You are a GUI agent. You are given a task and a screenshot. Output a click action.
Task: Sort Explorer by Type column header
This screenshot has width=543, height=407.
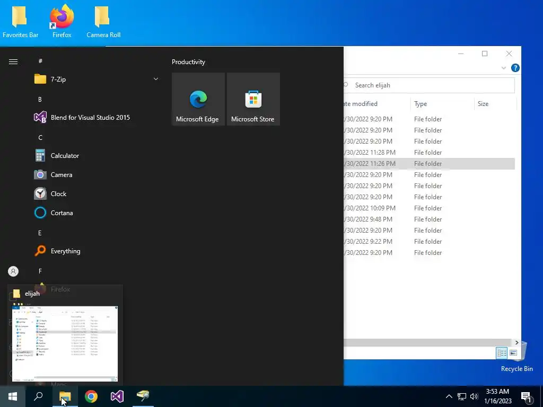[442, 104]
